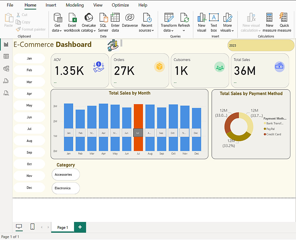
Task: Switch to mobile layout icon
Action: (32, 227)
